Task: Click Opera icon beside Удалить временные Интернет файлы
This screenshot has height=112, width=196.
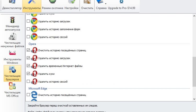Action: pos(34,66)
